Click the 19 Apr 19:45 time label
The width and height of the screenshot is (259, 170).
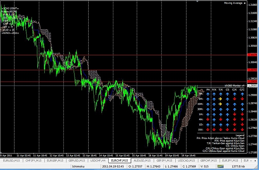tap(189, 156)
